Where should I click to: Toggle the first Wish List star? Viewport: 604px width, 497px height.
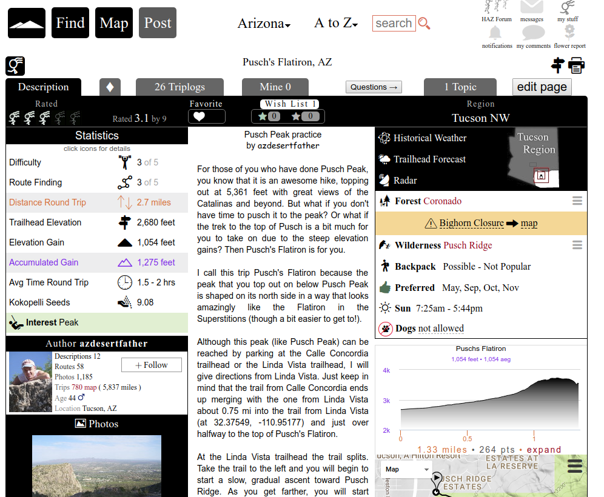pos(269,116)
